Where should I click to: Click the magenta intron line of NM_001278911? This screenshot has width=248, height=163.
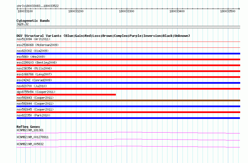pyautogui.click(x=128, y=139)
